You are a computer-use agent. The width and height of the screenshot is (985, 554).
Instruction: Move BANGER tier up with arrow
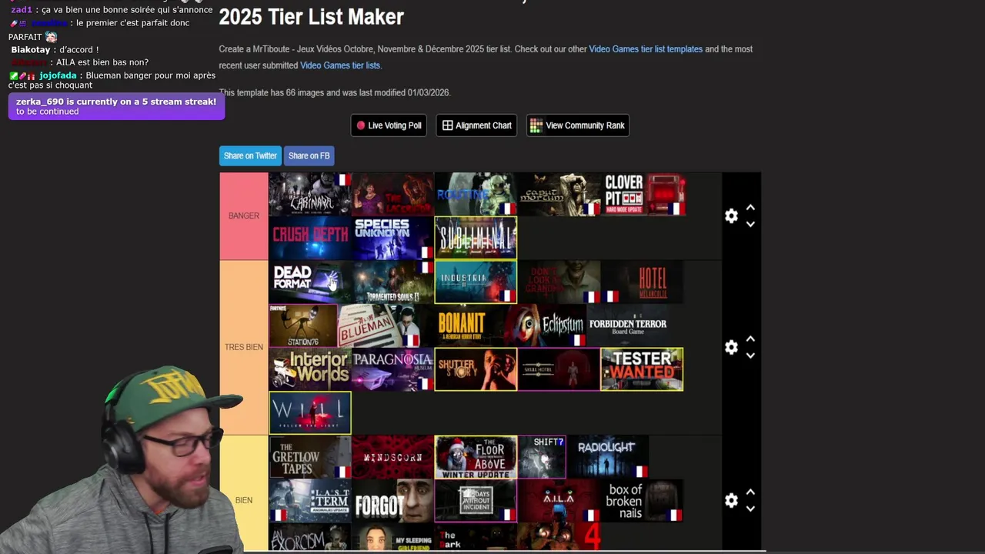pyautogui.click(x=750, y=208)
